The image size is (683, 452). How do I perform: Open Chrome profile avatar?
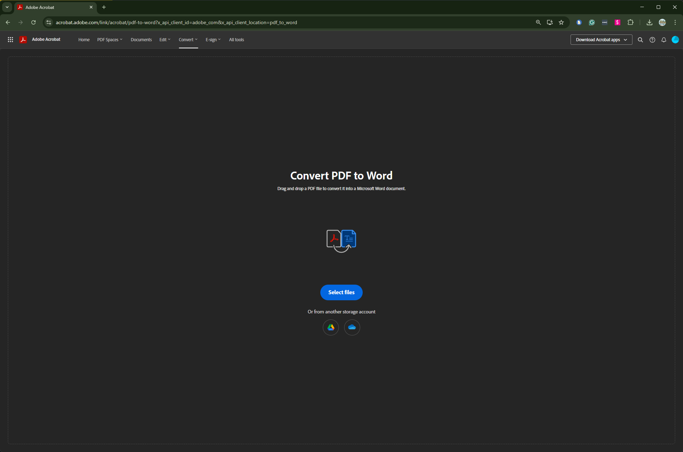pos(662,22)
